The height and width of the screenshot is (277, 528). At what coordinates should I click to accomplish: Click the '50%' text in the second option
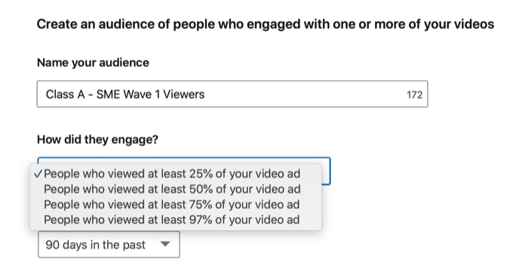[201, 189]
